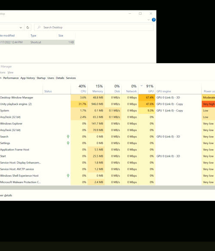Switch to the Details tab
The image size is (215, 251).
pos(60,78)
